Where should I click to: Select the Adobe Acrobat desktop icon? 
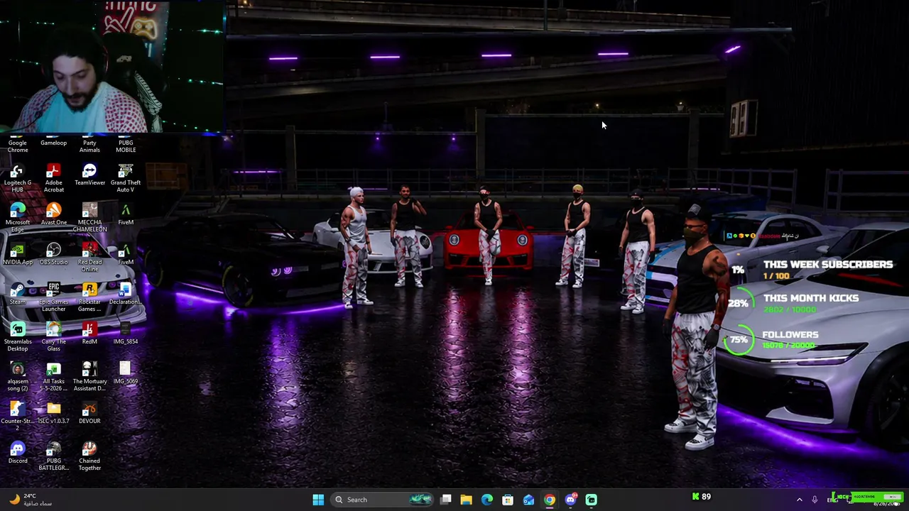click(x=53, y=178)
